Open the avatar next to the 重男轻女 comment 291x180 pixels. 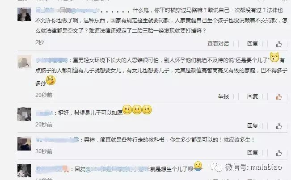click(x=24, y=62)
